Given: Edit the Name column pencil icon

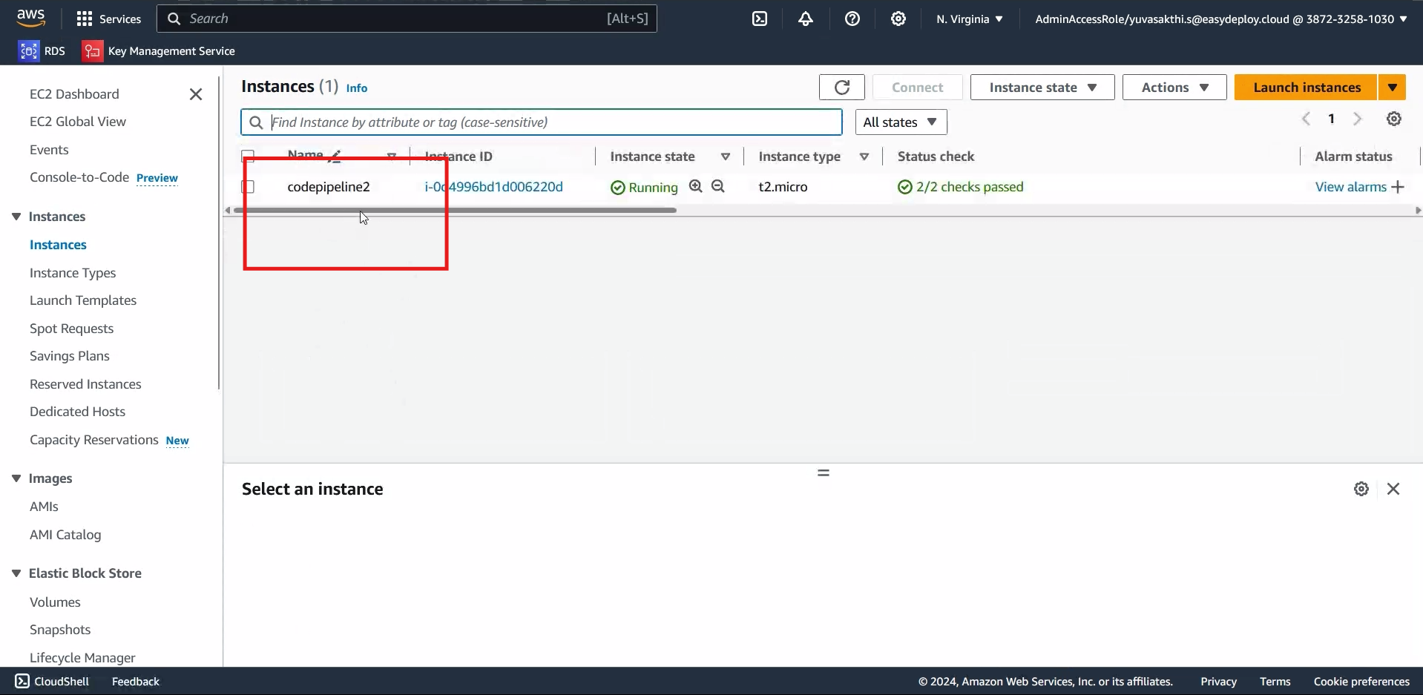Looking at the screenshot, I should coord(335,156).
